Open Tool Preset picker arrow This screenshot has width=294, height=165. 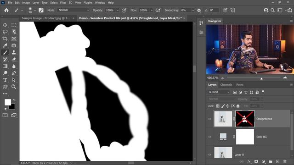(22, 11)
